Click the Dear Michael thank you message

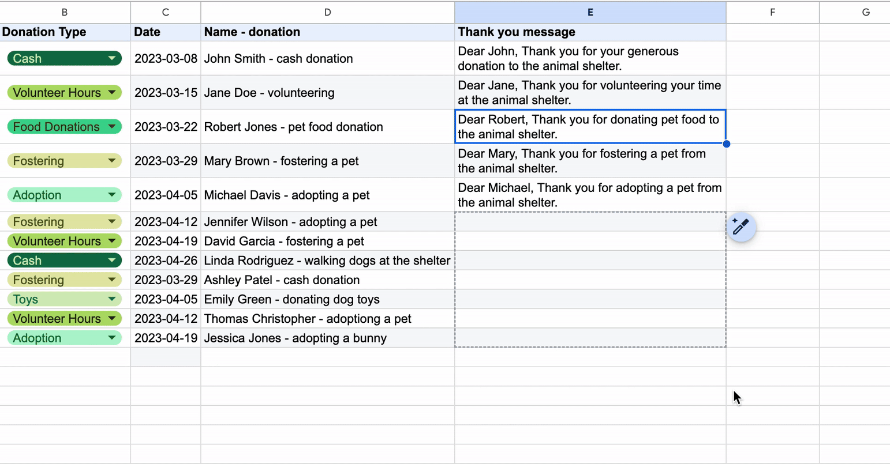[590, 195]
